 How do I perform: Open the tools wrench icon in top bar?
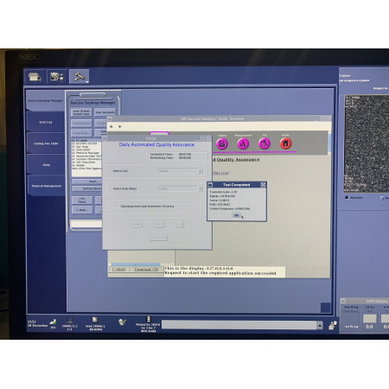pos(79,76)
